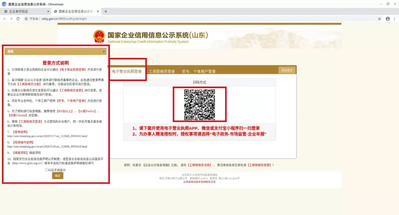
Task: Click 【工商联络员变更】 link in dialog item 3
Action: 71,90
